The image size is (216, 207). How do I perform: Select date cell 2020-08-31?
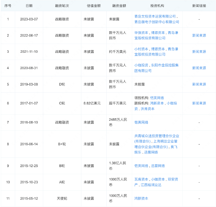coord(29,68)
